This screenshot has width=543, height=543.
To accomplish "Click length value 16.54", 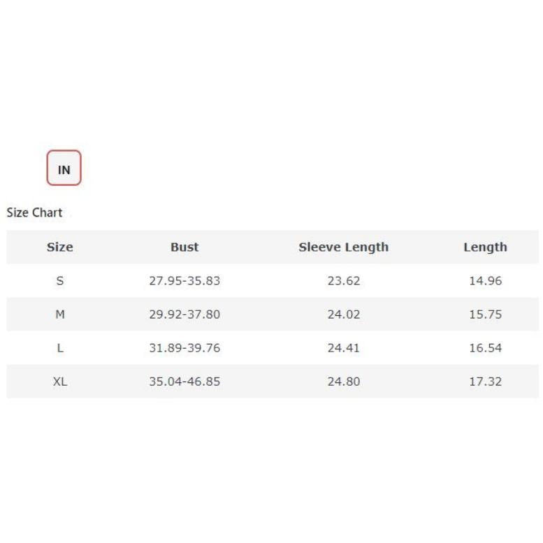I will tap(485, 348).
